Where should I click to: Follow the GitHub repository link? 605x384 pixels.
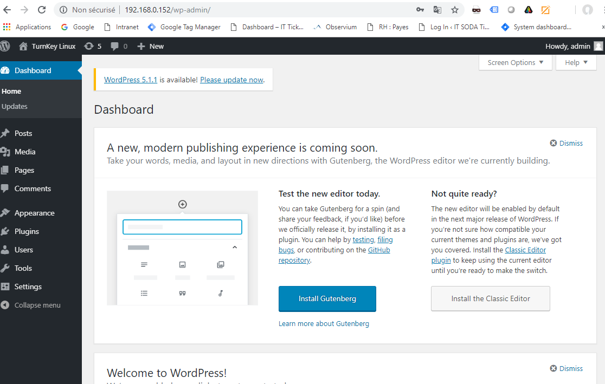tap(379, 250)
